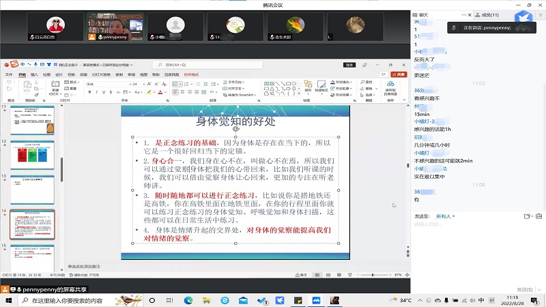This screenshot has height=307, width=546.
Task: Click Select (选择) in editing group
Action: (367, 95)
